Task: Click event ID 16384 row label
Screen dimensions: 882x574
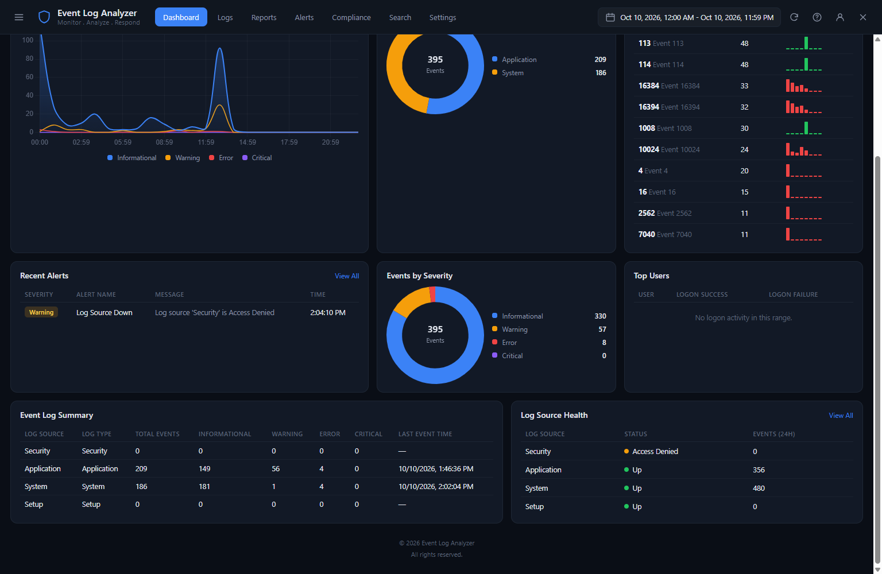Action: [669, 86]
